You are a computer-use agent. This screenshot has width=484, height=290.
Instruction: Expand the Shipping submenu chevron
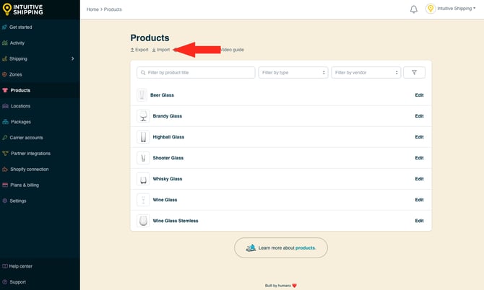(x=72, y=58)
